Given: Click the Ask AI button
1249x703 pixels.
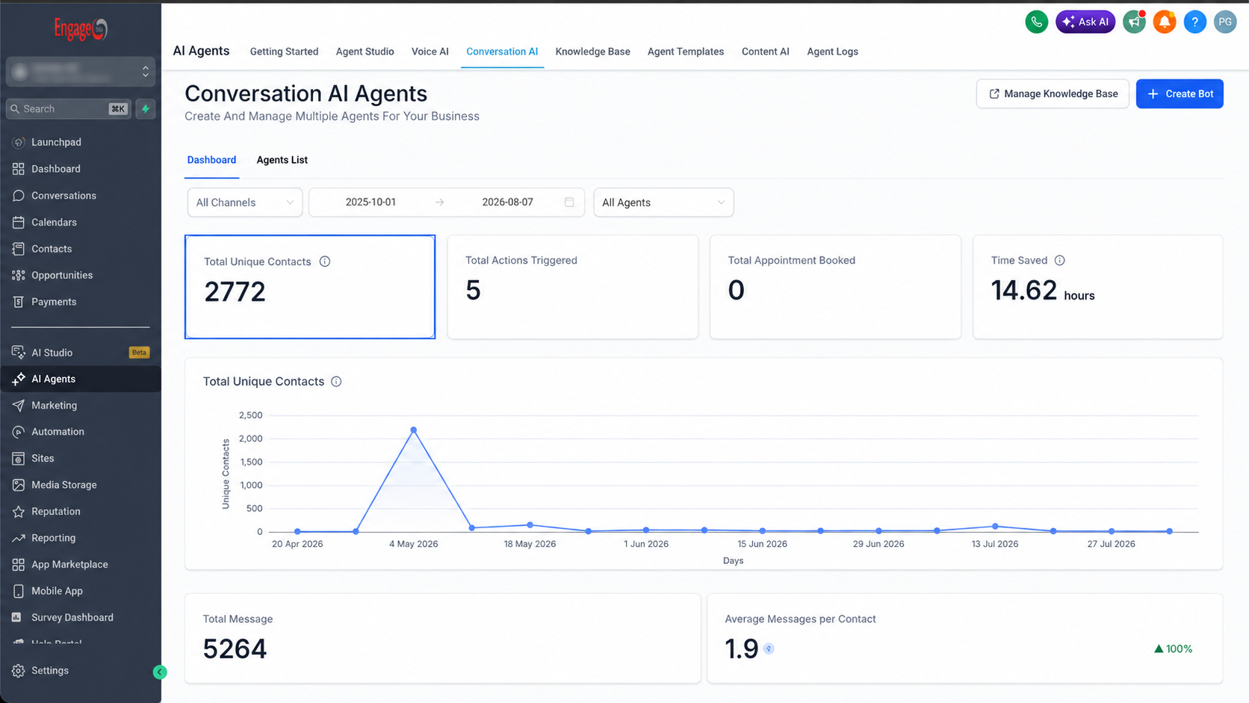Looking at the screenshot, I should click(1085, 22).
